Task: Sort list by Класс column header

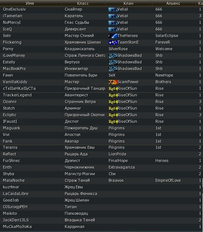Action: click(x=83, y=3)
